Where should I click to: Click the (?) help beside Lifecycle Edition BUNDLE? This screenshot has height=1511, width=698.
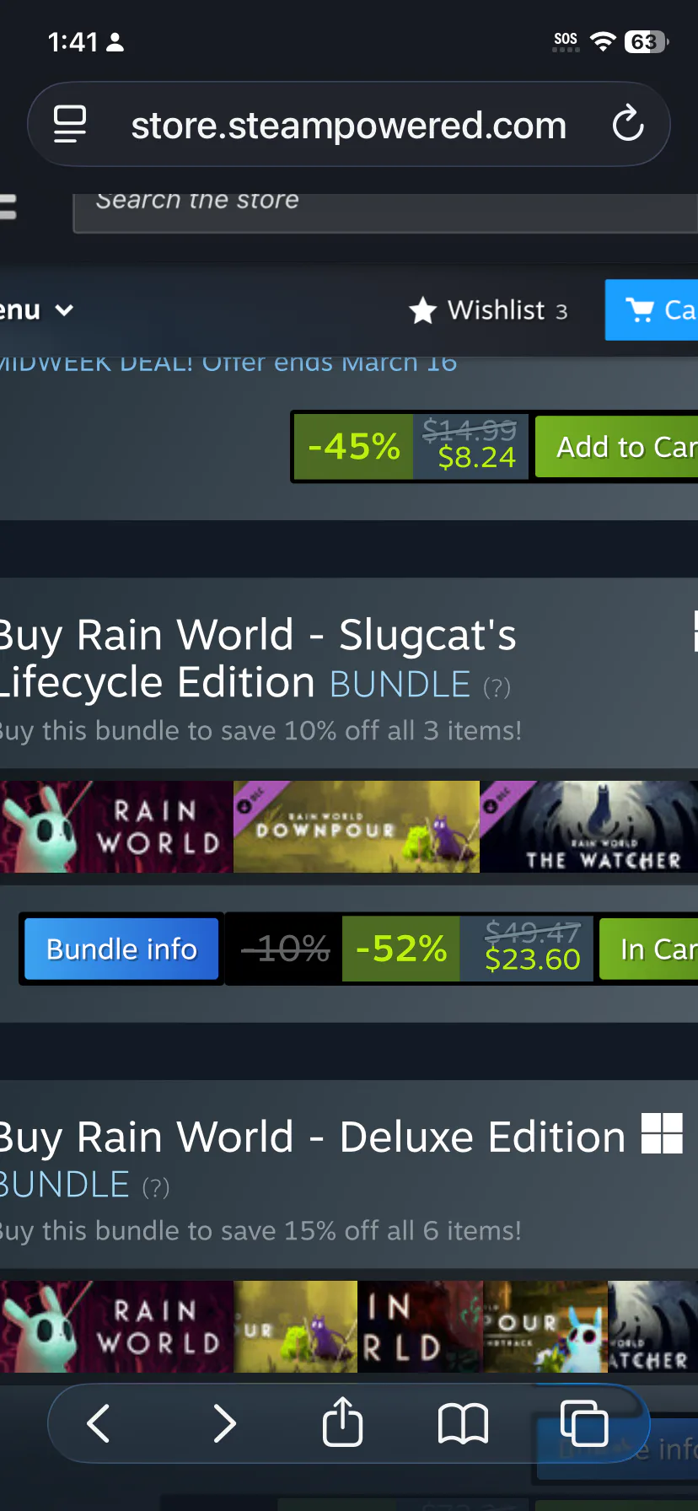[497, 687]
